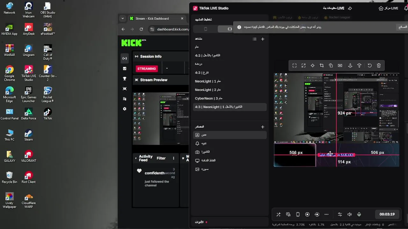This screenshot has height=229, width=408.
Task: Click the record button in TikTok Studio
Action: pos(307,214)
